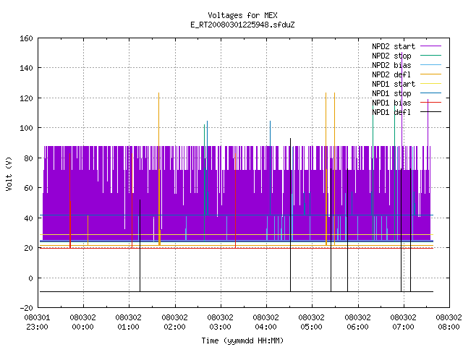Image resolution: width=463 pixels, height=347 pixels.
Task: Click the y-axis tick value 100
Action: tap(26, 128)
